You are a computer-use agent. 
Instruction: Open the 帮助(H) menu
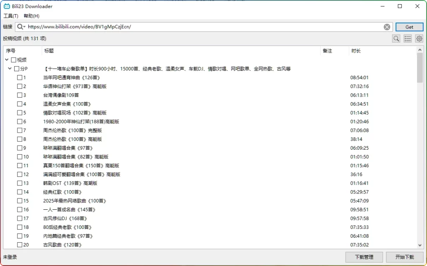click(x=31, y=16)
